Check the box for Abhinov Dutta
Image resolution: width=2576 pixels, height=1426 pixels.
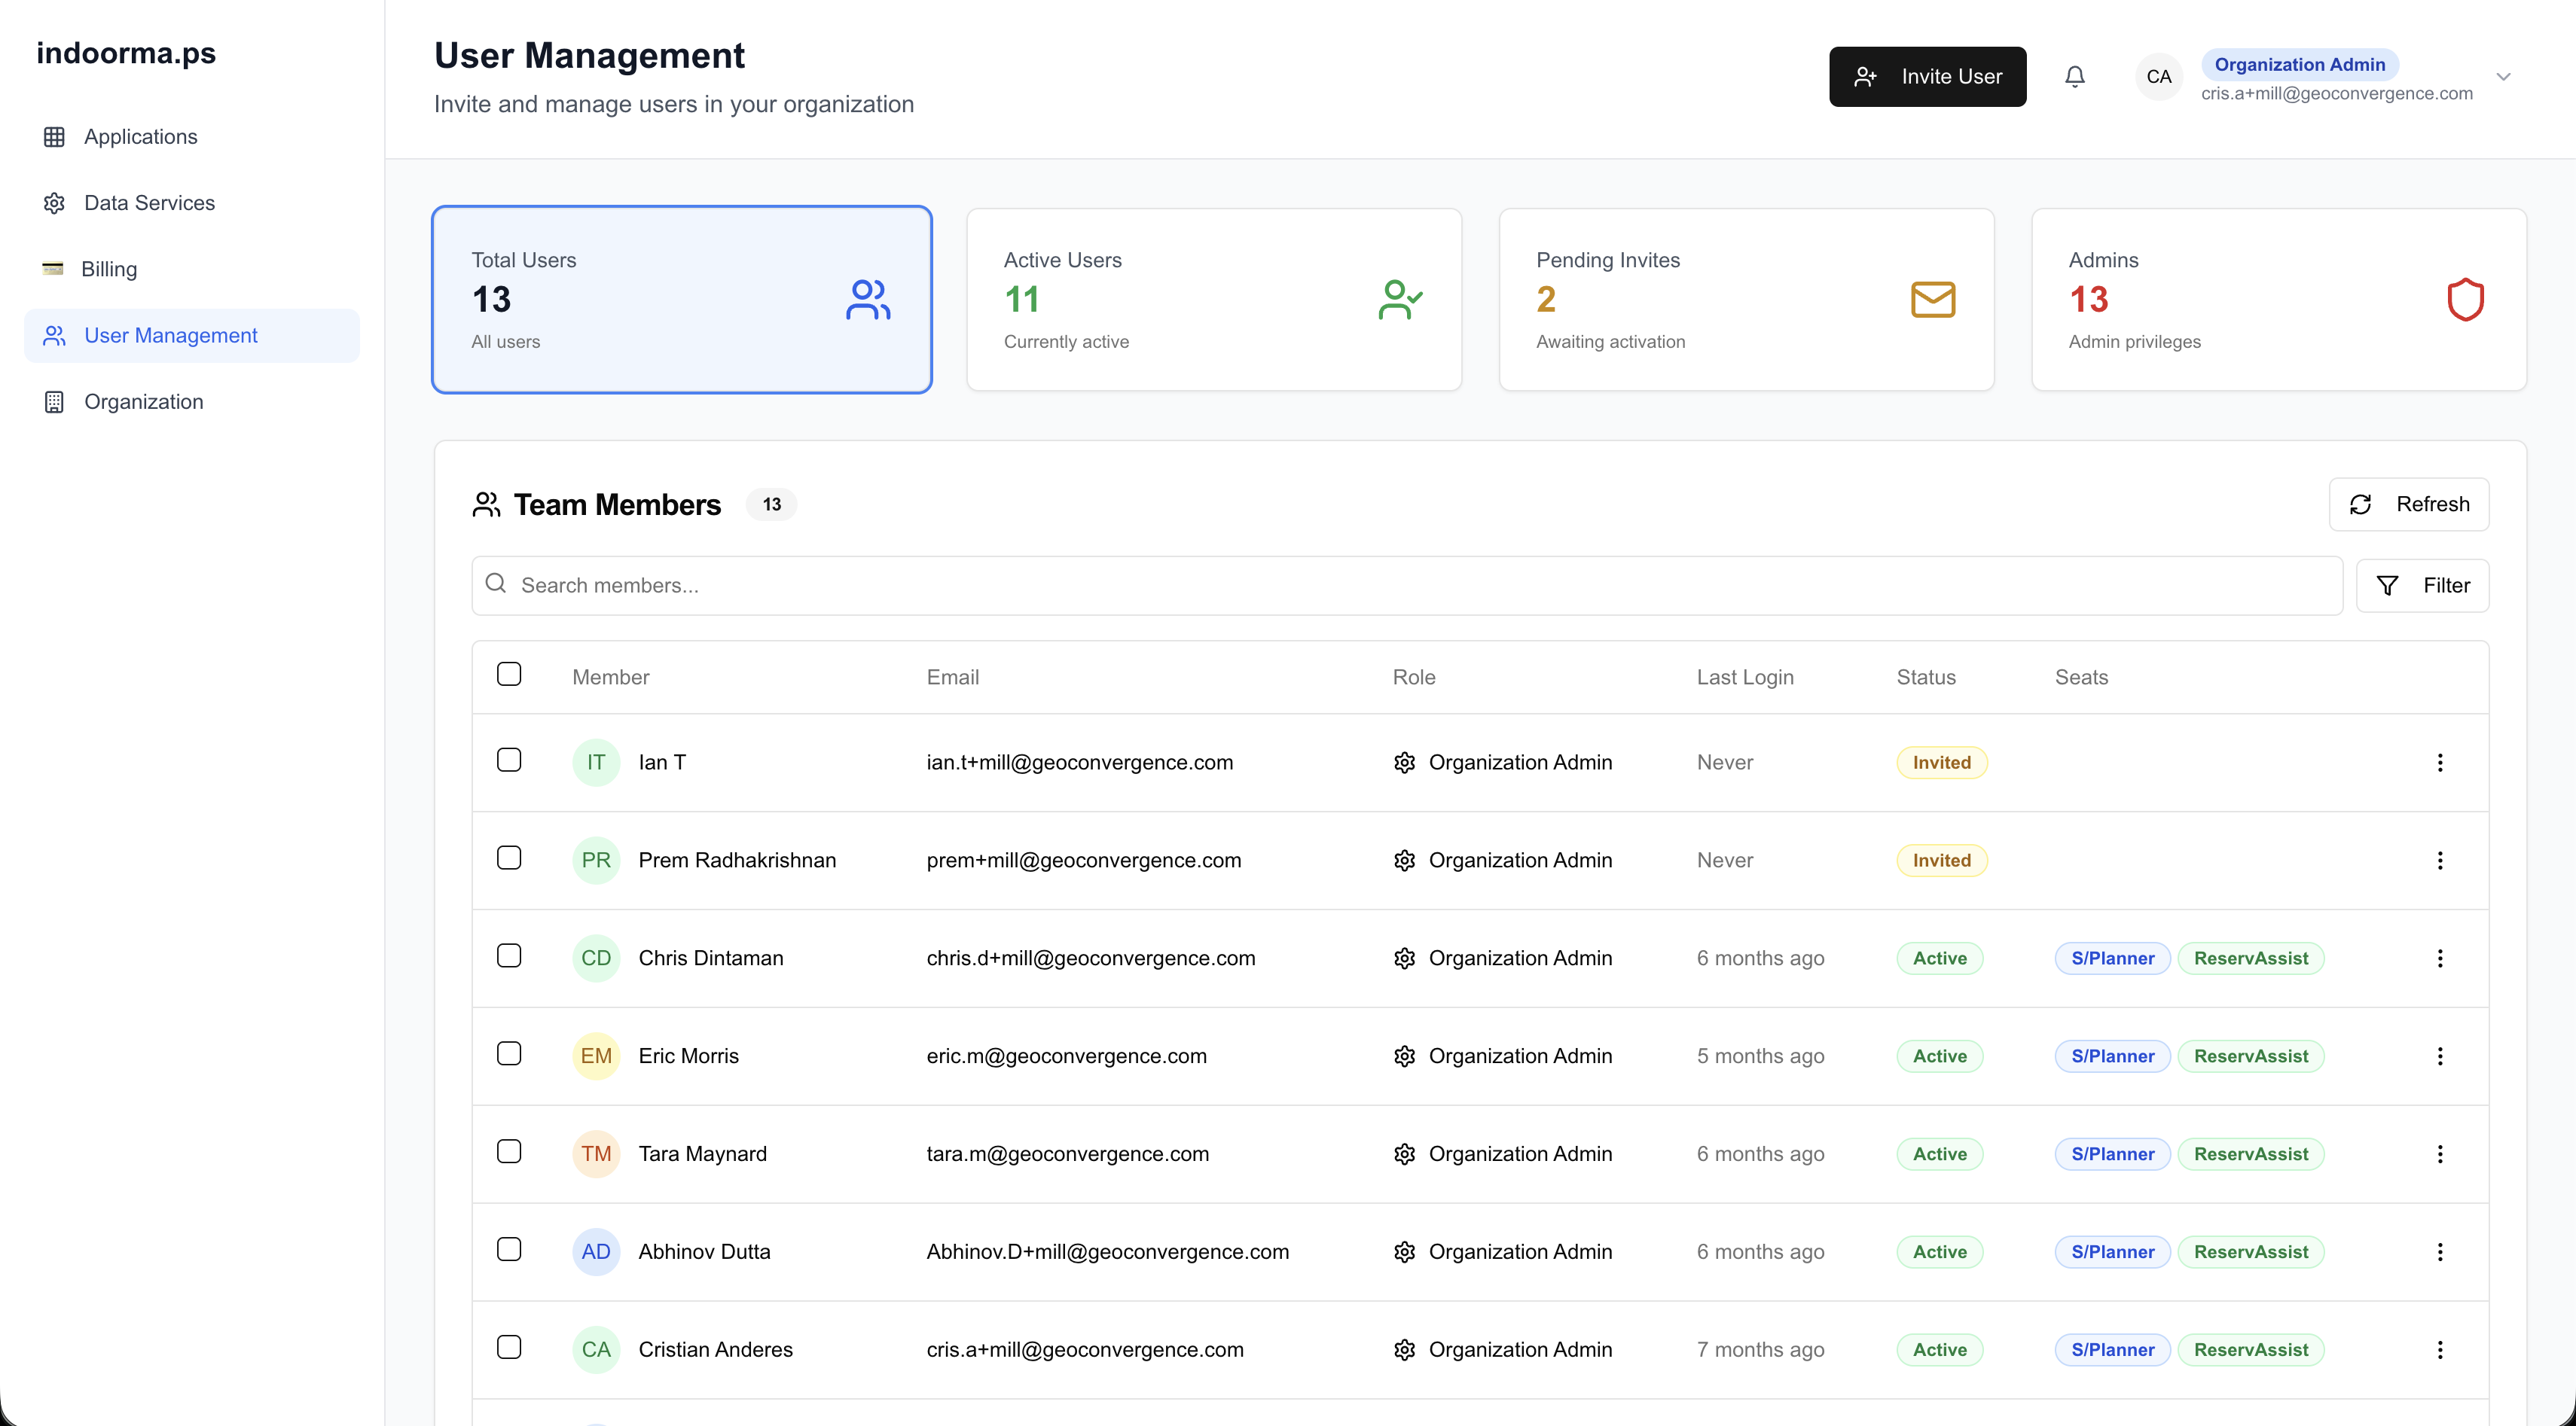[x=509, y=1249]
